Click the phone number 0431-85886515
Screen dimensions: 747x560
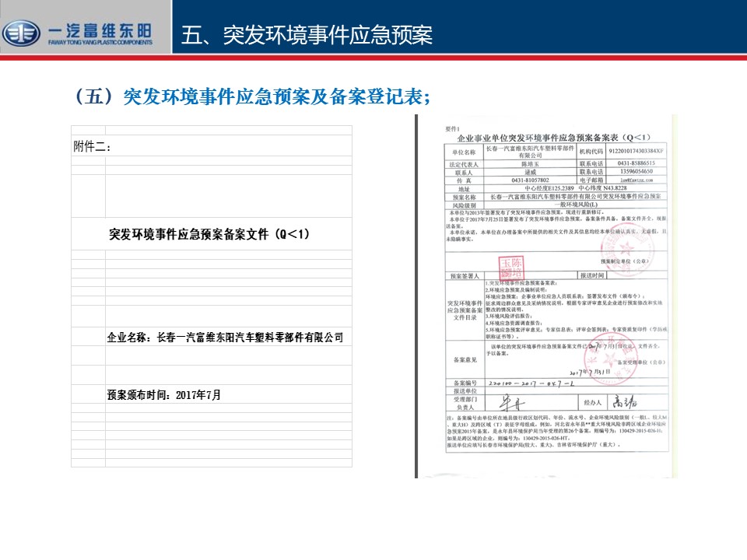pos(636,163)
